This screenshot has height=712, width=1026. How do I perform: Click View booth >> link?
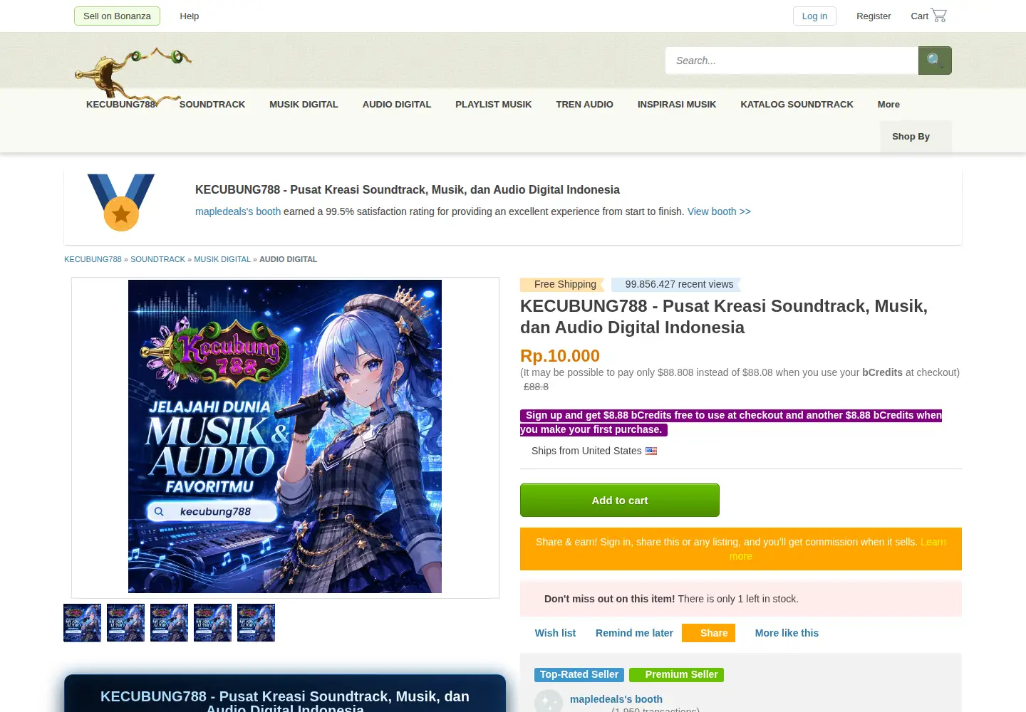coord(719,211)
